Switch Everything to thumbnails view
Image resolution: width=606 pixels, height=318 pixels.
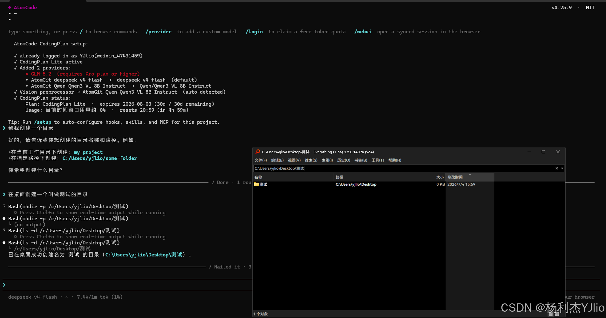coord(557,314)
